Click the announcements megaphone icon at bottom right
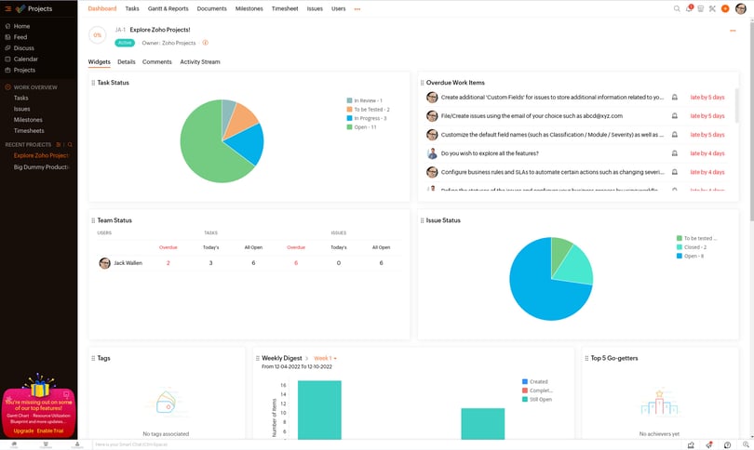 pyautogui.click(x=709, y=444)
